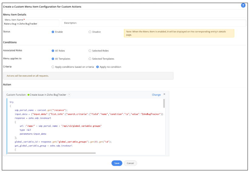Click the input_data code line

(89, 114)
